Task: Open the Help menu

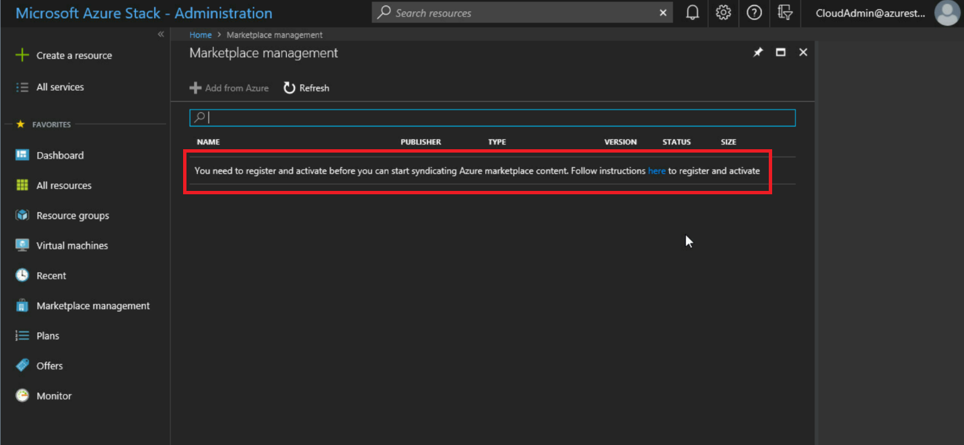Action: click(754, 13)
